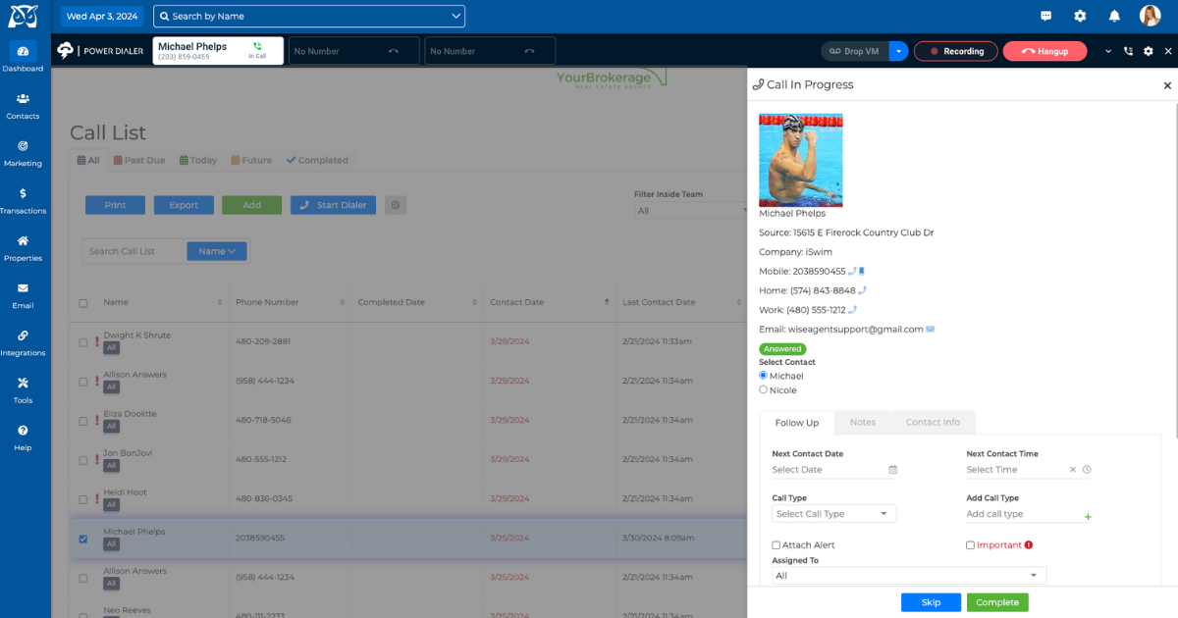Enable the Attach Alert checkbox

[776, 544]
